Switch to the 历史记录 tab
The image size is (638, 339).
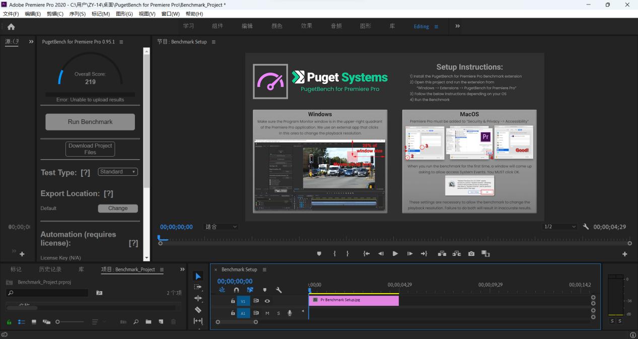(50, 269)
